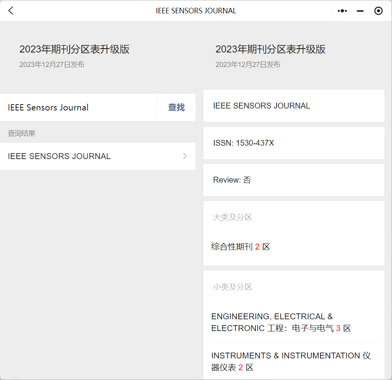The height and width of the screenshot is (380, 392).
Task: Click the 查询结果 label
Action: [x=22, y=134]
